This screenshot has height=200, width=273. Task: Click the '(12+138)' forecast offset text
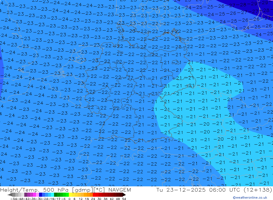258,190
